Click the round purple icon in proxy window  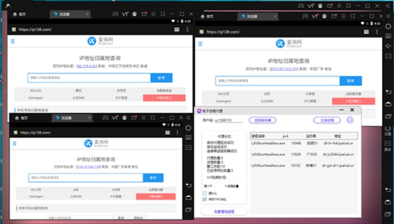click(x=351, y=119)
